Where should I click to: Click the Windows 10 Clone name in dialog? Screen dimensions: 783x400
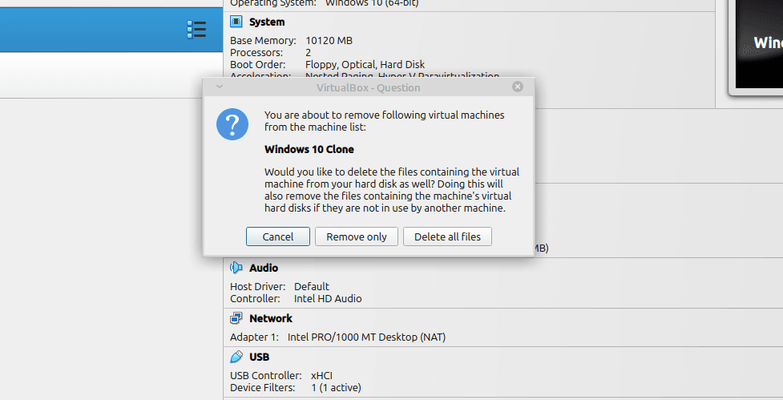point(309,149)
